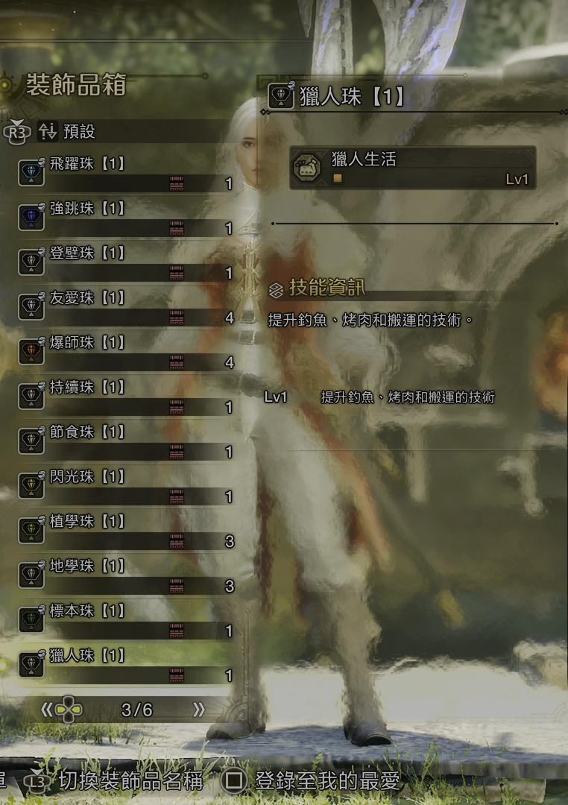Pick the 閃光珠【1】 yellow jewel icon
Image resolution: width=568 pixels, height=805 pixels.
tap(31, 485)
